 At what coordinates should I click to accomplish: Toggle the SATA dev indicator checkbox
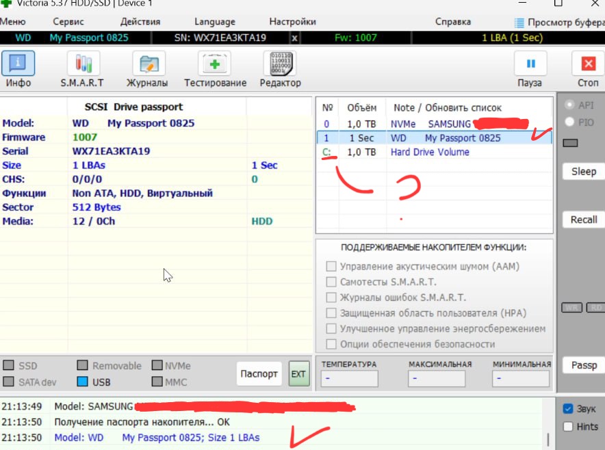point(8,382)
